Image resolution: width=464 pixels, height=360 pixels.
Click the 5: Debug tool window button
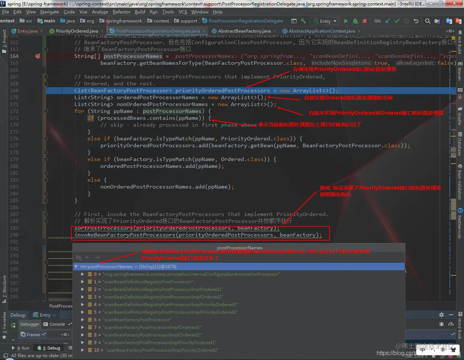[x=49, y=348]
